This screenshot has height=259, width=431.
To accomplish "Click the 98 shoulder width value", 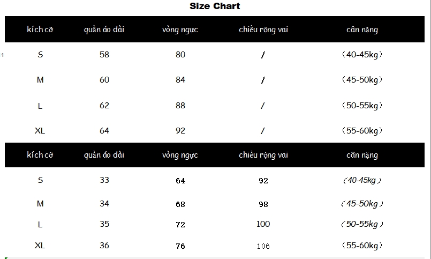I will (x=263, y=204).
